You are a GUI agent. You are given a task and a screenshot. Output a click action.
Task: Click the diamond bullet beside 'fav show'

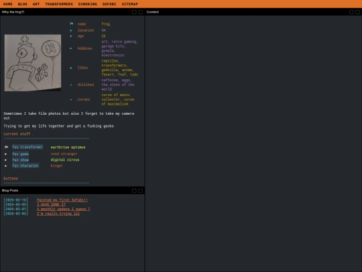6,160
